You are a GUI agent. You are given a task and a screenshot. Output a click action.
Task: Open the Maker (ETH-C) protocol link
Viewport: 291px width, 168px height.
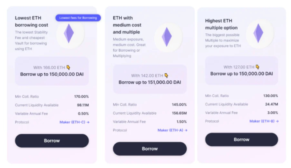pos(75,122)
